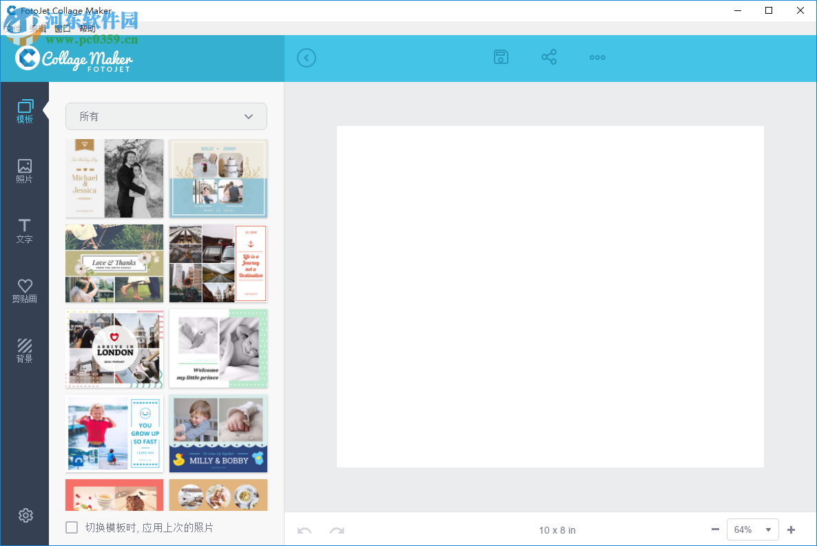The width and height of the screenshot is (817, 546).
Task: Open the 所有 template category dropdown
Action: click(x=166, y=116)
